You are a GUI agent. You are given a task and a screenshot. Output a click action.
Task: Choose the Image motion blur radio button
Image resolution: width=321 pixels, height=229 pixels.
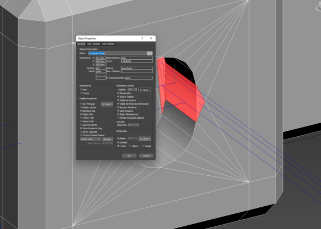[x=143, y=146]
